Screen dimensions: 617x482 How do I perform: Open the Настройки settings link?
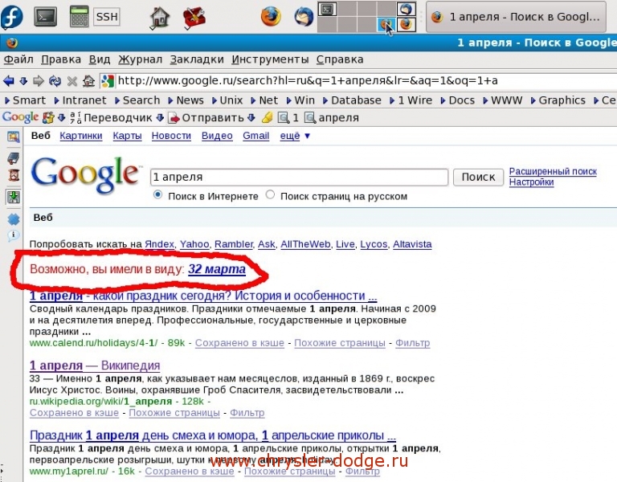pyautogui.click(x=531, y=182)
